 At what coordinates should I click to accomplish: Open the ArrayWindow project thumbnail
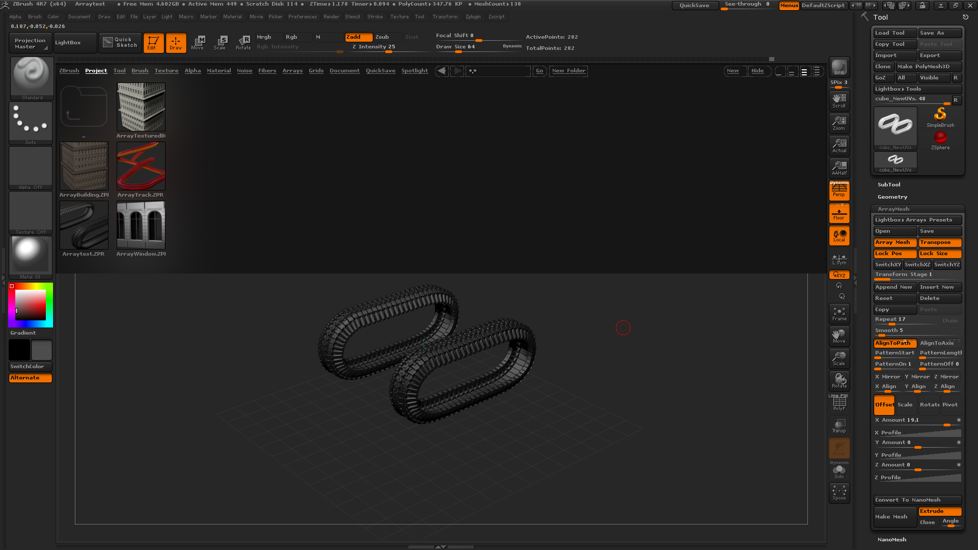click(141, 225)
